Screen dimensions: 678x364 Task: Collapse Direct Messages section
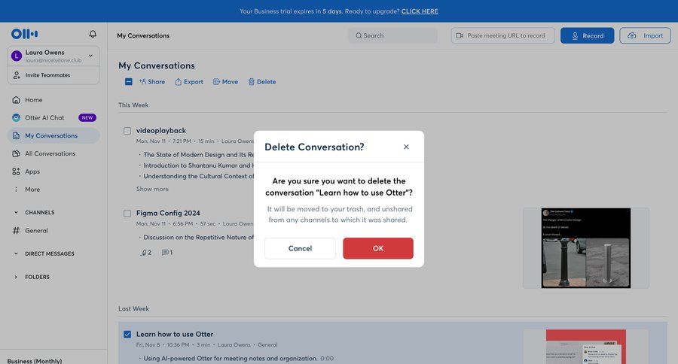coord(16,254)
